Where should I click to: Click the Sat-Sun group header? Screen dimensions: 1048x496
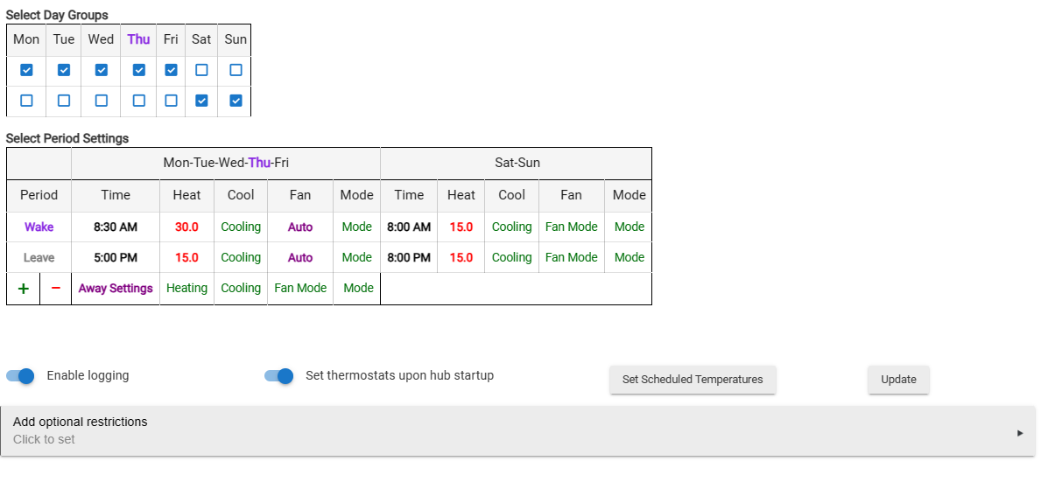click(517, 163)
